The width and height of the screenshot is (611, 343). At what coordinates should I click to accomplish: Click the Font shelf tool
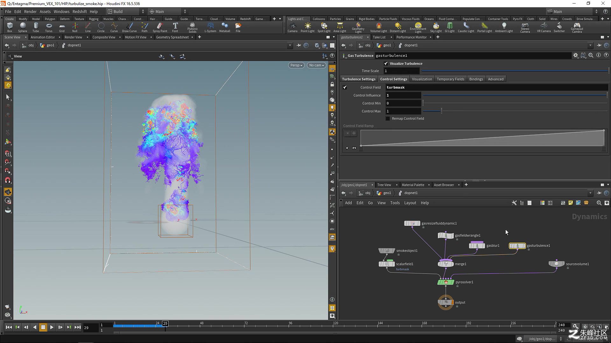tap(175, 27)
